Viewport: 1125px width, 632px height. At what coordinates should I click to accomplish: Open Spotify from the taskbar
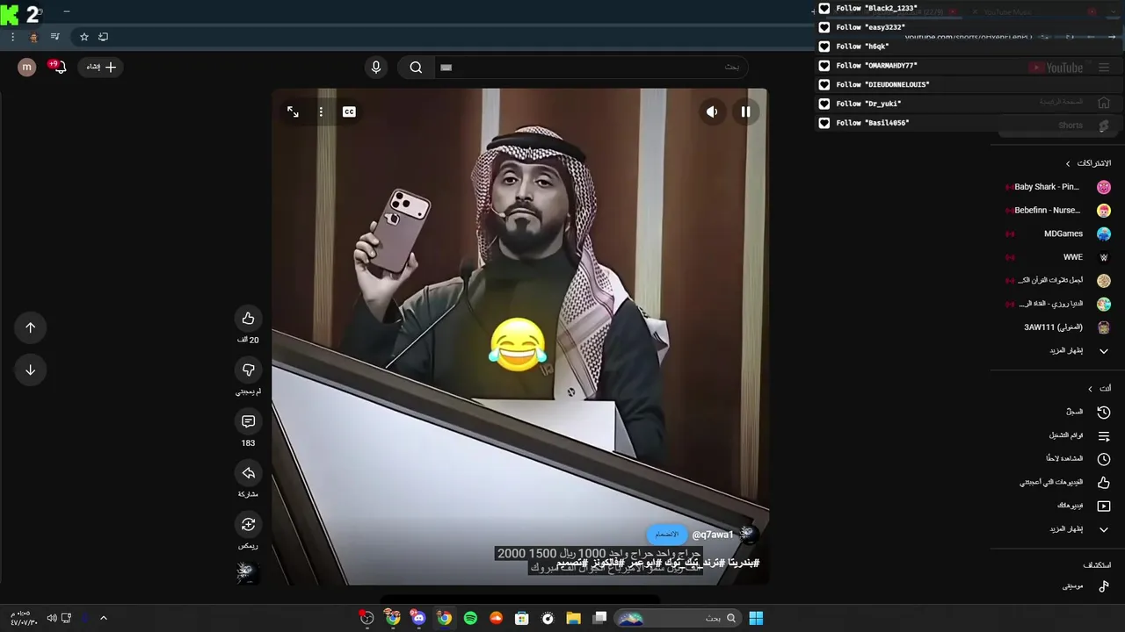tap(470, 618)
